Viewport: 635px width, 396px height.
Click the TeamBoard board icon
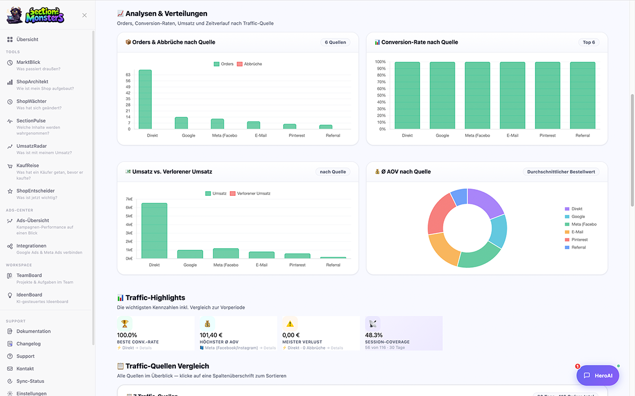(x=10, y=276)
